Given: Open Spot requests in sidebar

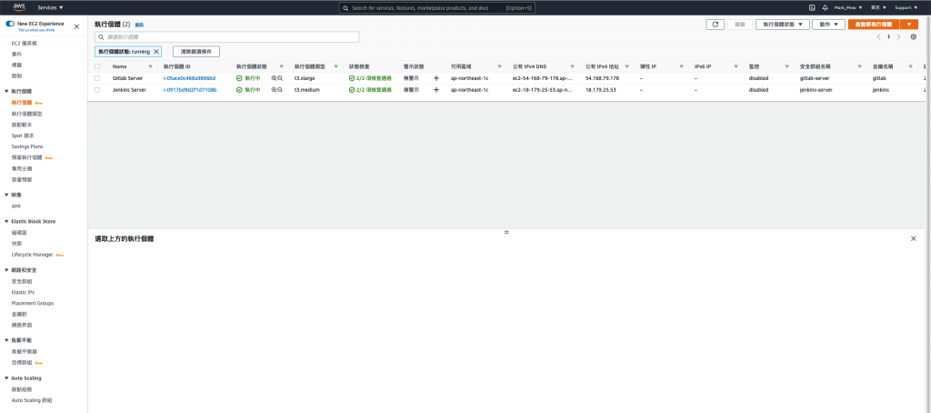Looking at the screenshot, I should click(23, 136).
